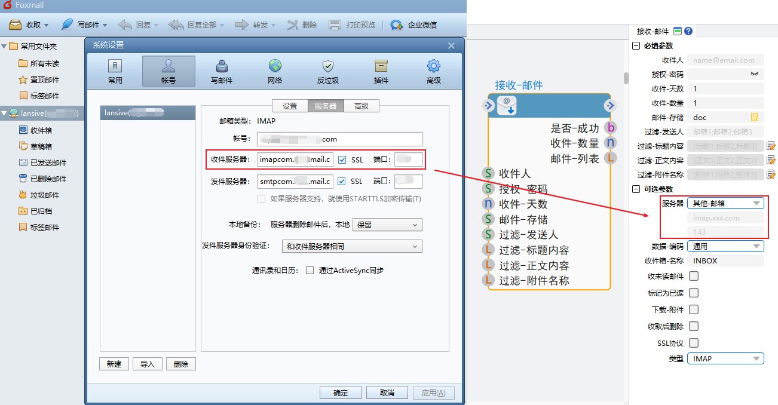Click the 邮件-存储 folder browse icon
This screenshot has height=405, width=778.
click(x=755, y=118)
